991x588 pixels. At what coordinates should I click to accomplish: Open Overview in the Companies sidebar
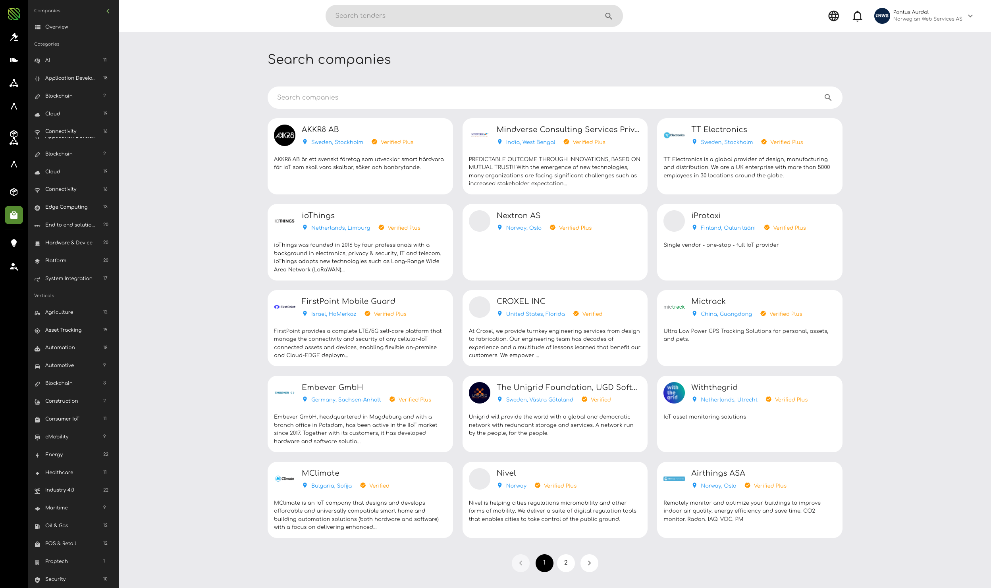coord(56,27)
